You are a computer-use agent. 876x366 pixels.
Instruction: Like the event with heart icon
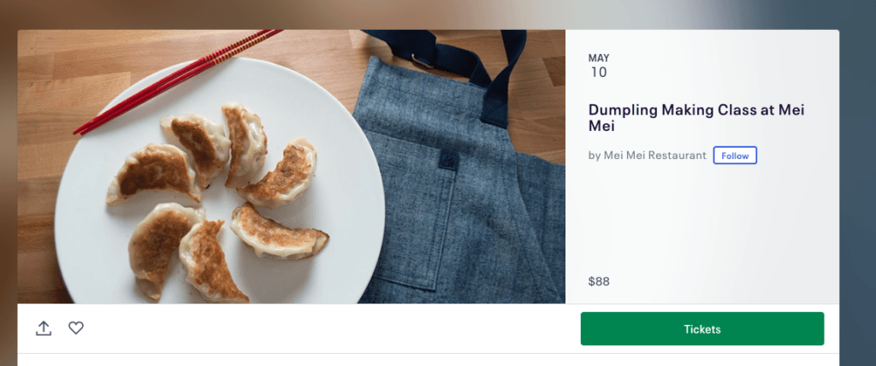pos(76,328)
